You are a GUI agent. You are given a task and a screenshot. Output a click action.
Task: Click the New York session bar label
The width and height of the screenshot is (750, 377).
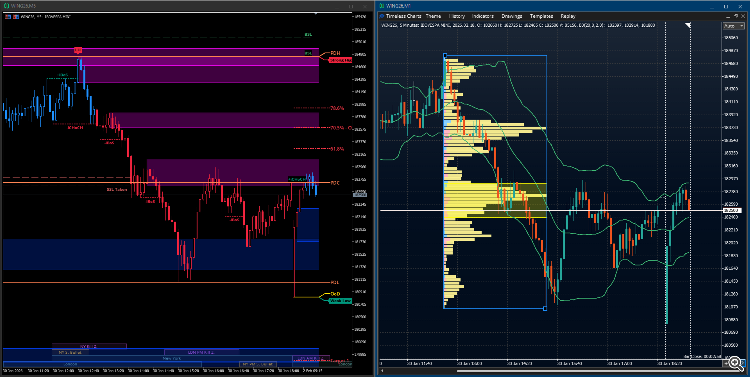172,358
